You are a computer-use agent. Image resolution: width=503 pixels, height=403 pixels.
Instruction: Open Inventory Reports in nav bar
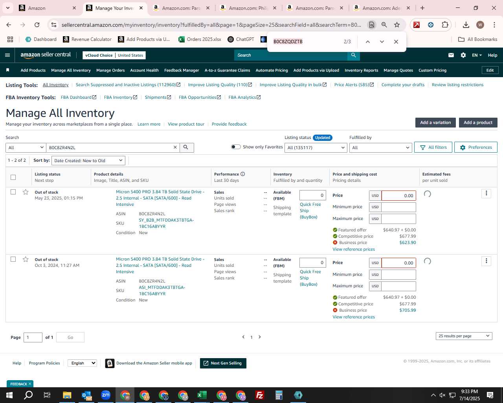pos(361,70)
